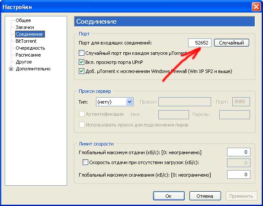
Task: Select Другое in settings tree
Action: tap(24, 62)
